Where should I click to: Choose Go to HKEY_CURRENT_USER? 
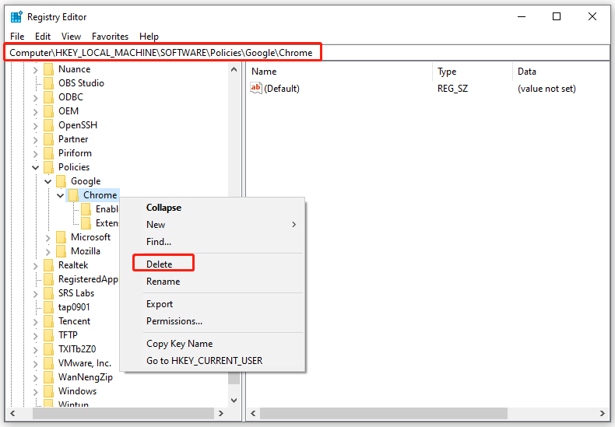click(213, 361)
